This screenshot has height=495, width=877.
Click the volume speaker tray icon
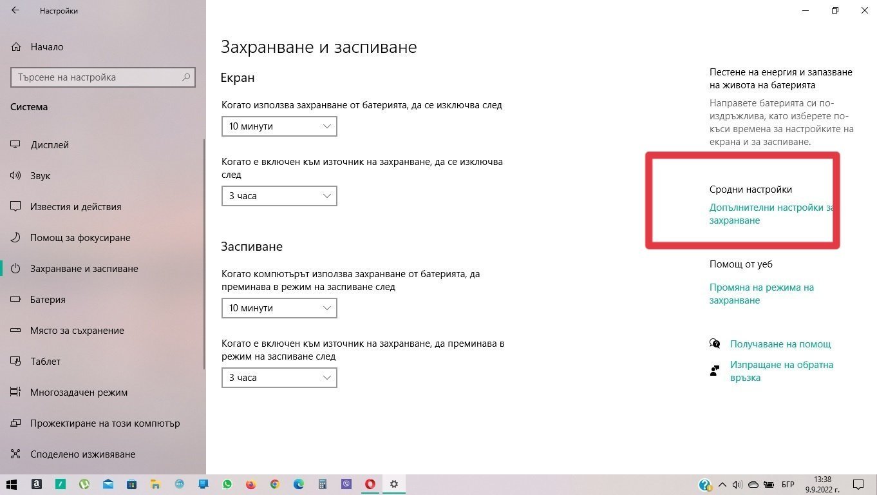click(x=737, y=484)
